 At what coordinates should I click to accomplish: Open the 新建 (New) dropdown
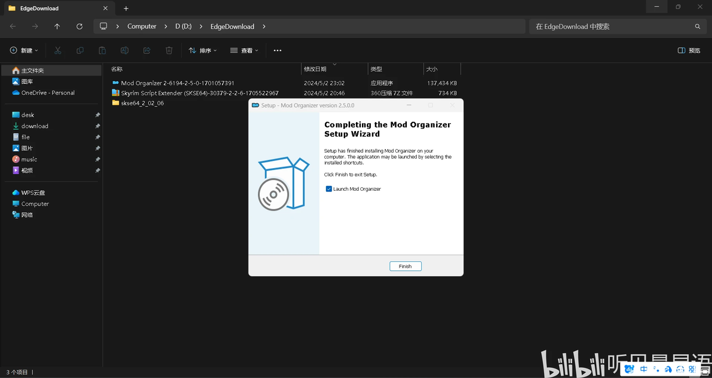click(x=24, y=50)
